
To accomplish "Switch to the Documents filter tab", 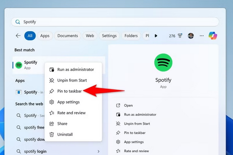I will tap(68, 36).
